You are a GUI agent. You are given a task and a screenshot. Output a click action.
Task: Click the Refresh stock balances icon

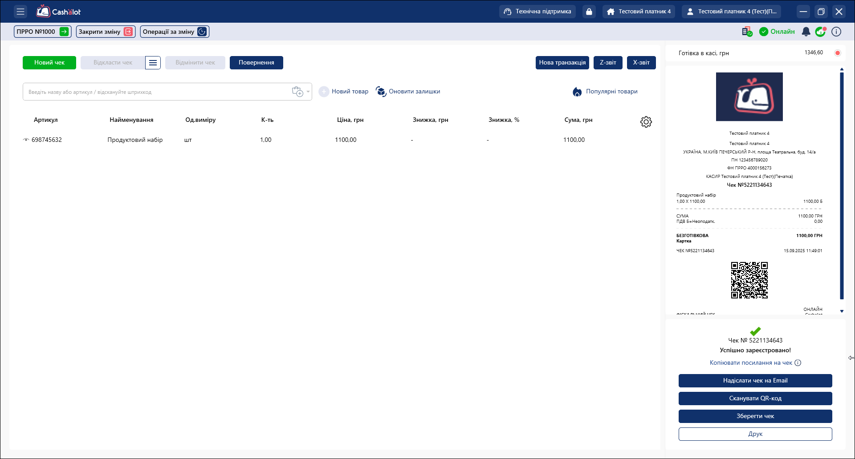(x=381, y=92)
